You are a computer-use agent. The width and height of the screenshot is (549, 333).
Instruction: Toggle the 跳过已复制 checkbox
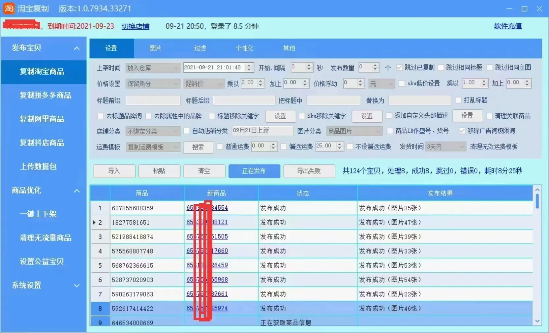(x=399, y=68)
